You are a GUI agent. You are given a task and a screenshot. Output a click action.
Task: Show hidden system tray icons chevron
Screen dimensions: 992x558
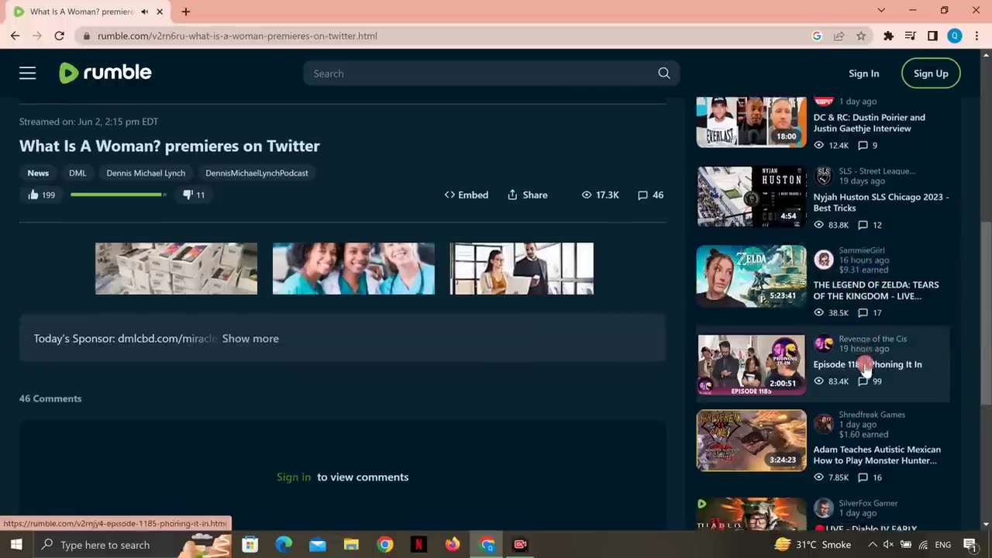click(873, 544)
